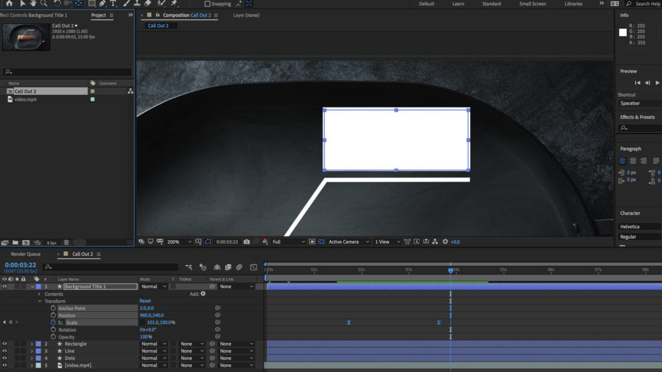Click Reset next to Transform
The height and width of the screenshot is (372, 662).
[x=145, y=301]
